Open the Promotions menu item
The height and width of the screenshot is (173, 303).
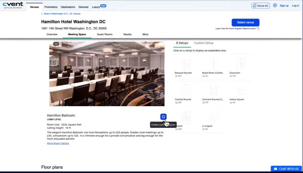click(x=51, y=7)
